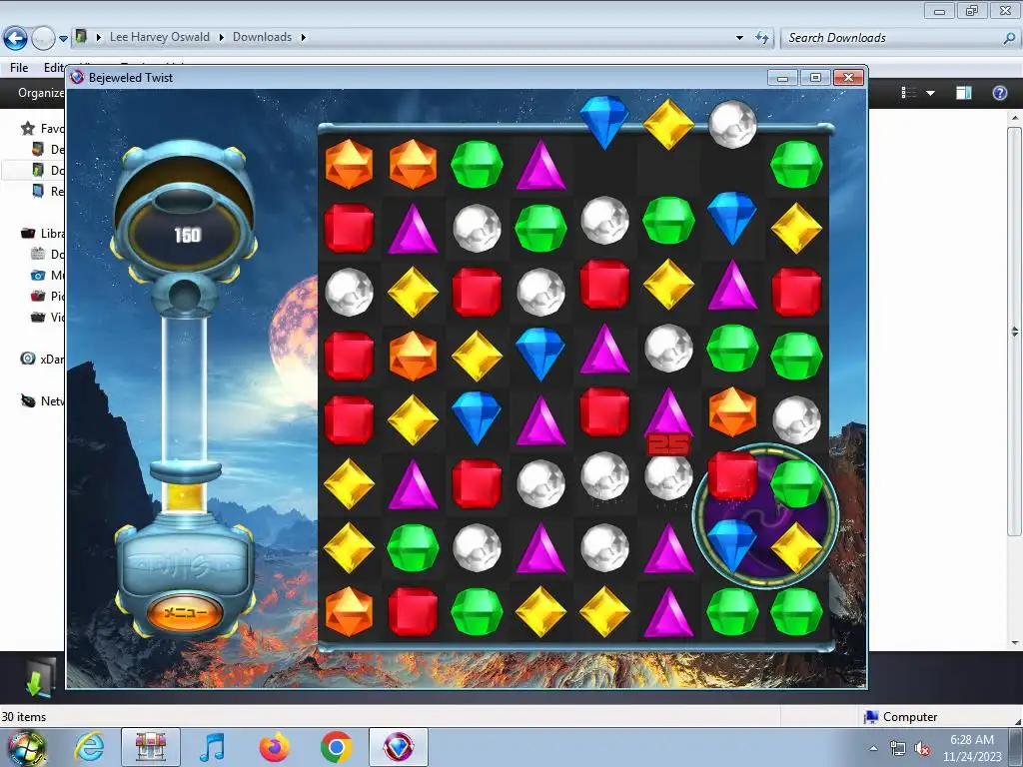The height and width of the screenshot is (767, 1023).
Task: Select Favorites in the navigation pane
Action: tap(42, 129)
